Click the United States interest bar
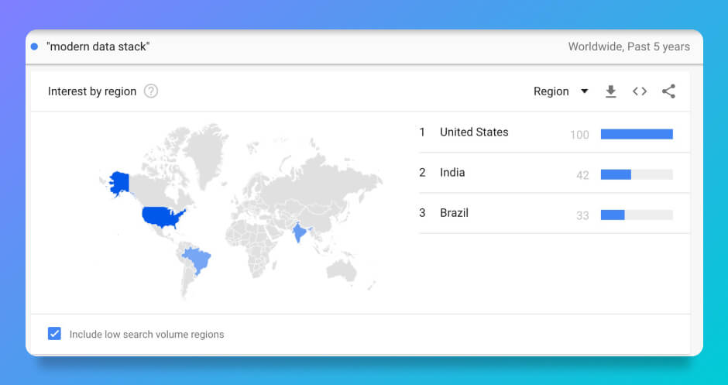This screenshot has width=728, height=385. click(637, 134)
